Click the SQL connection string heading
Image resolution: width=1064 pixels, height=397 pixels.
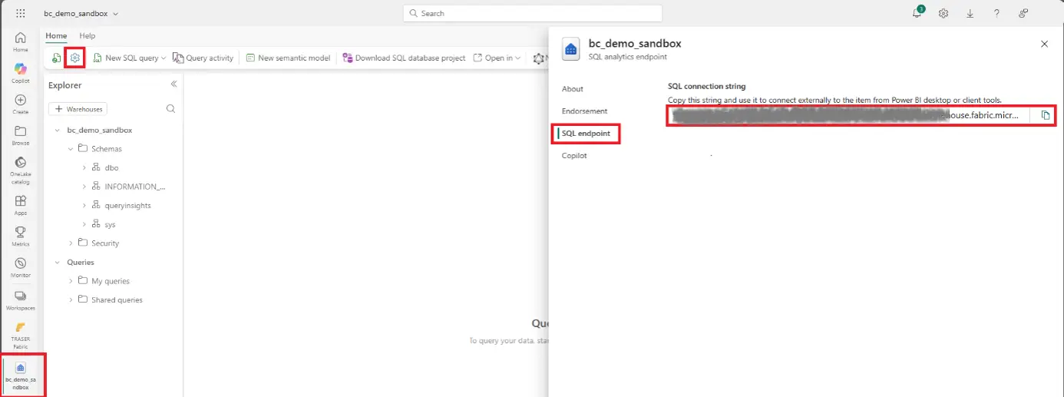pyautogui.click(x=706, y=87)
